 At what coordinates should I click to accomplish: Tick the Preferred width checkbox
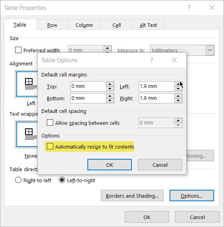click(x=18, y=50)
